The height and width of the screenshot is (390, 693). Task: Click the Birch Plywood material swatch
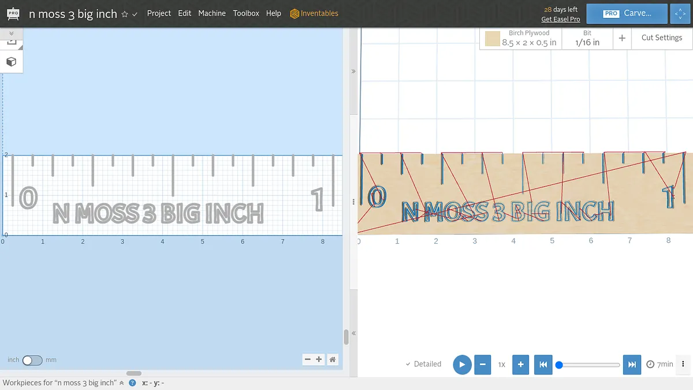click(492, 39)
